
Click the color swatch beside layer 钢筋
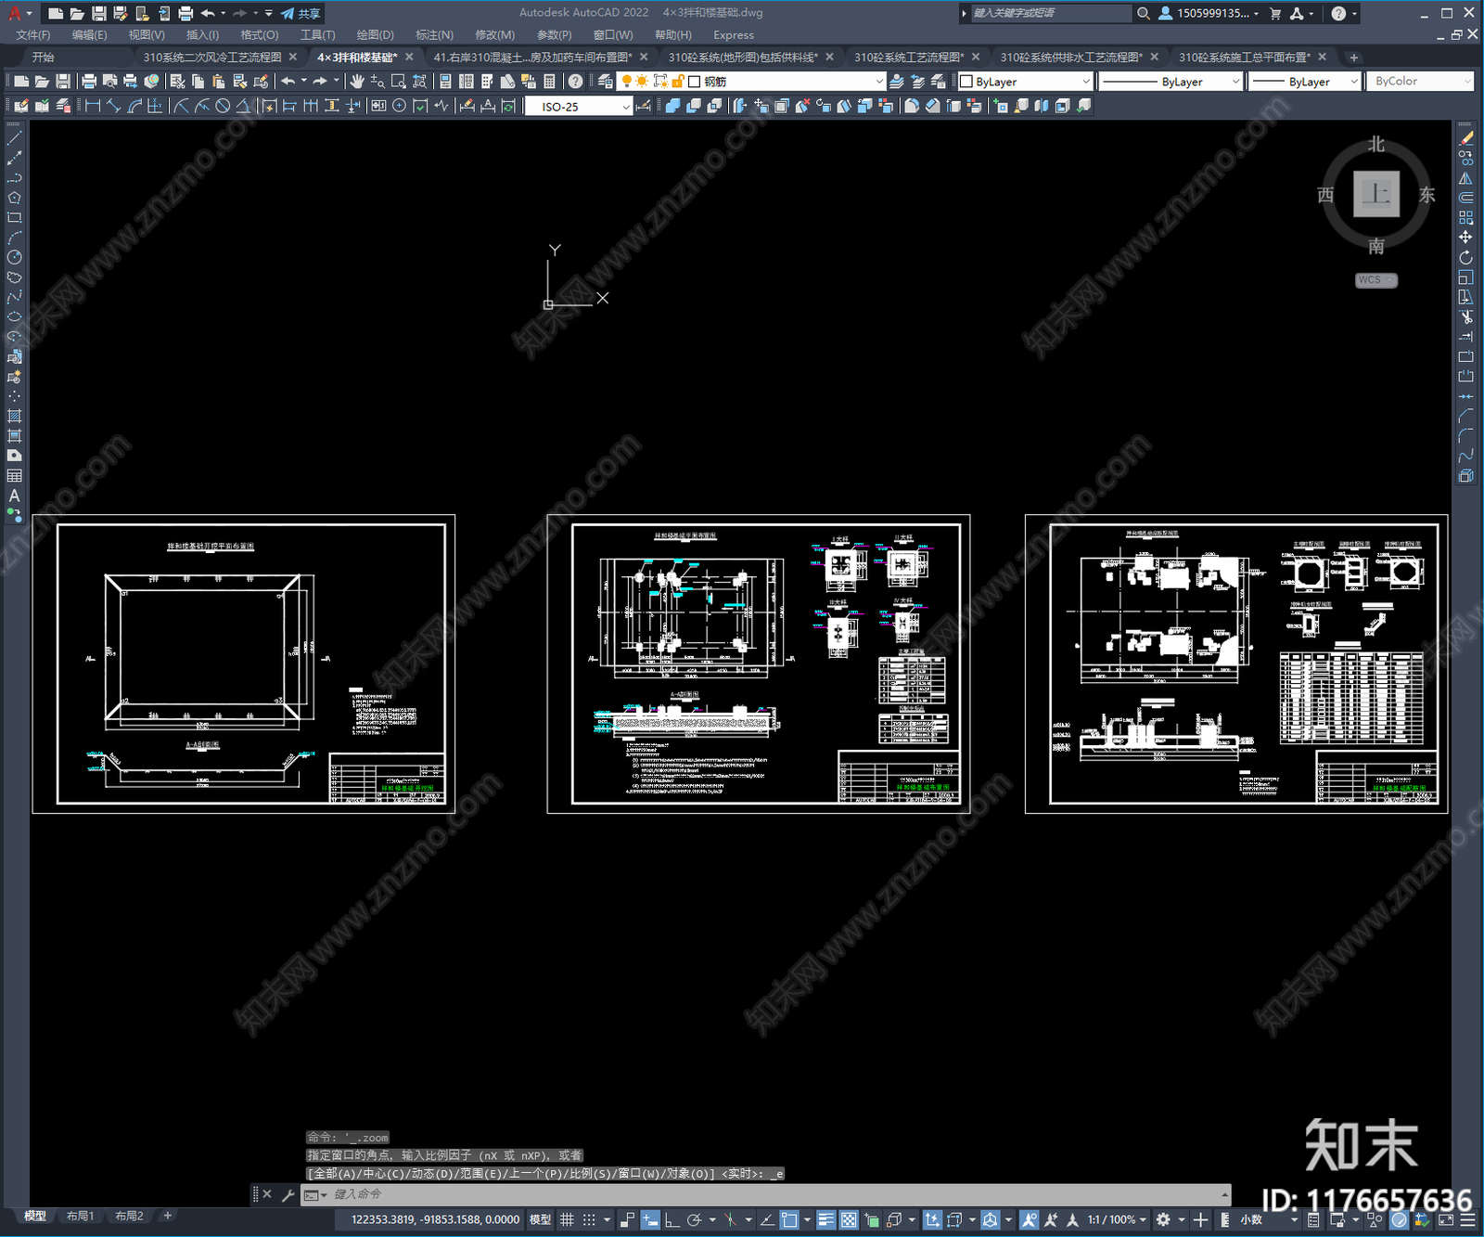pyautogui.click(x=694, y=82)
